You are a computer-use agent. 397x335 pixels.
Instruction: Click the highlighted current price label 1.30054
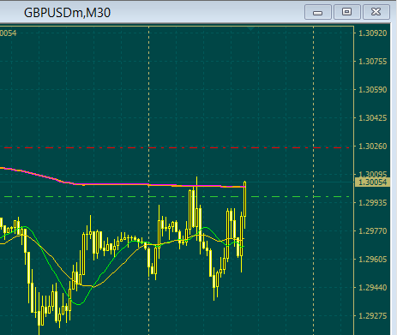tap(372, 182)
